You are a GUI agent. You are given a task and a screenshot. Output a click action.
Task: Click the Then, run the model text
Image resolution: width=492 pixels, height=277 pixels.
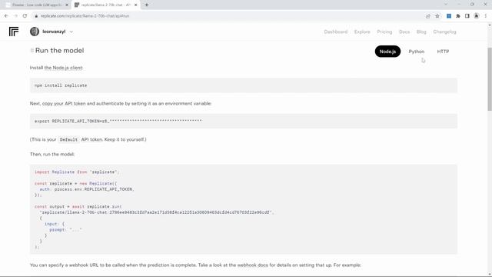(x=52, y=154)
